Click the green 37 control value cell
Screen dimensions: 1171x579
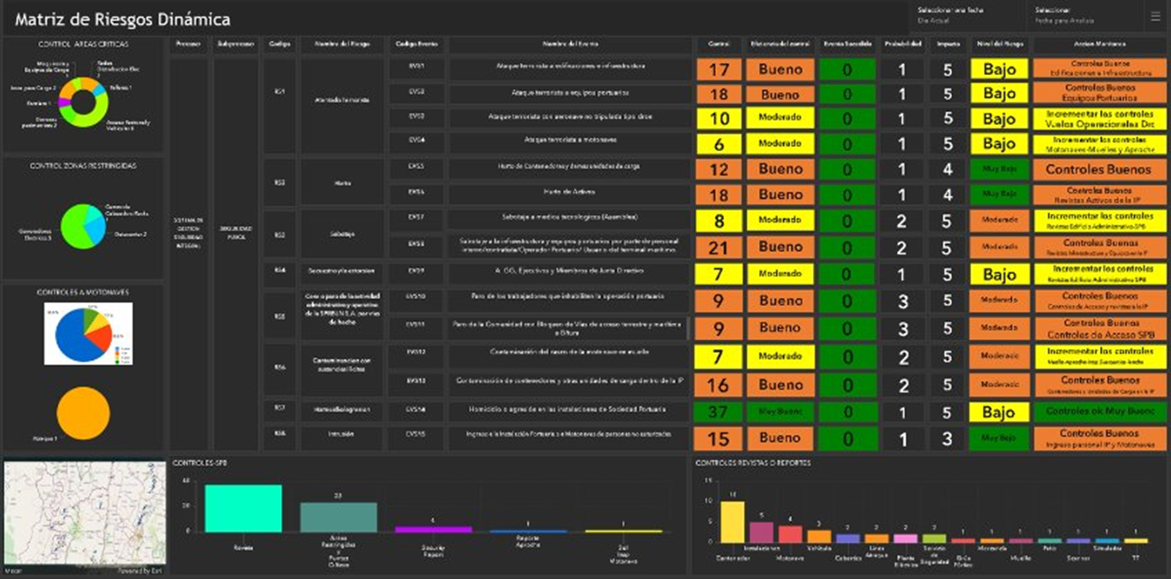pos(719,412)
